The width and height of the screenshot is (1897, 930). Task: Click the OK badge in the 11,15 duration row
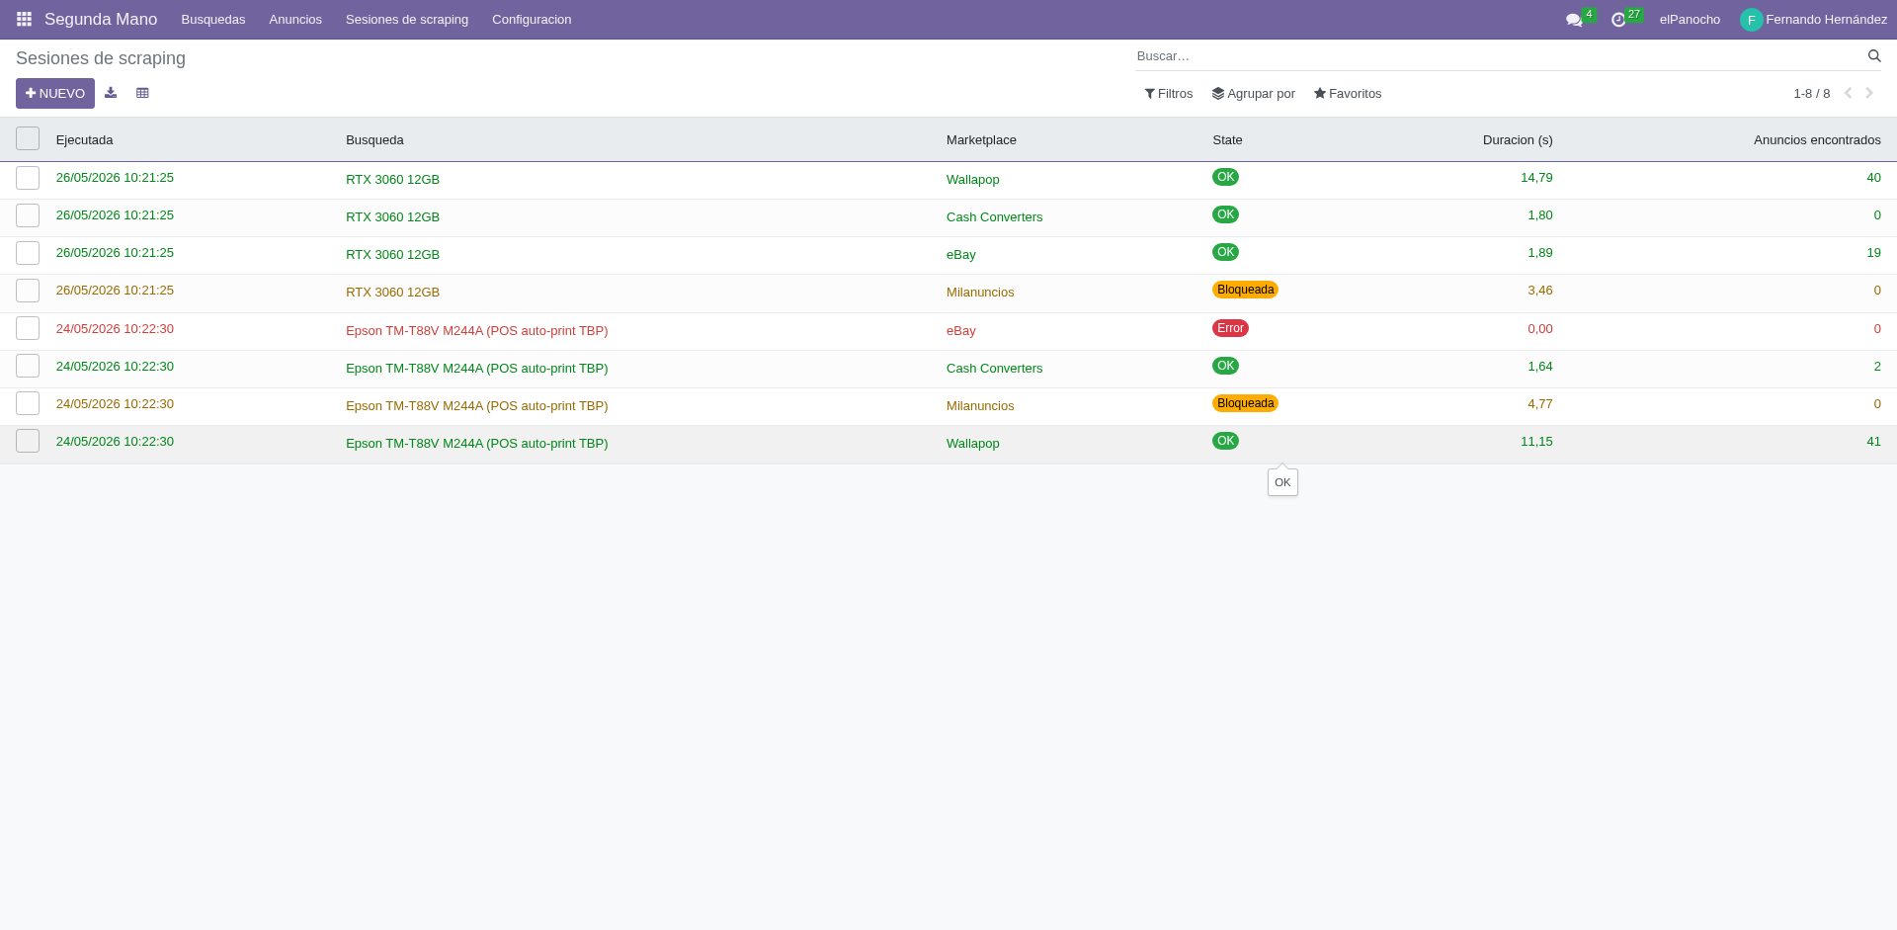point(1225,441)
